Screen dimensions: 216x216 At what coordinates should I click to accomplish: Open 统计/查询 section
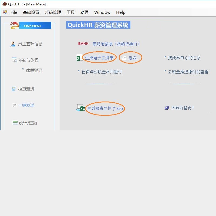tap(28, 123)
